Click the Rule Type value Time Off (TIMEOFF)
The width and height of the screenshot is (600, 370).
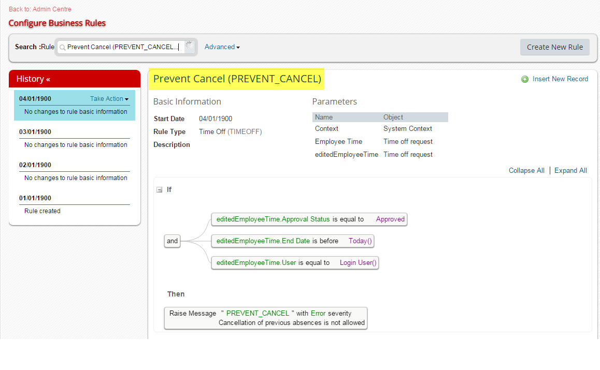231,132
